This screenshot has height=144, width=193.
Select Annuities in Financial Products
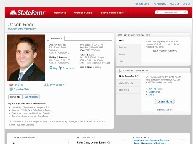click(128, 90)
